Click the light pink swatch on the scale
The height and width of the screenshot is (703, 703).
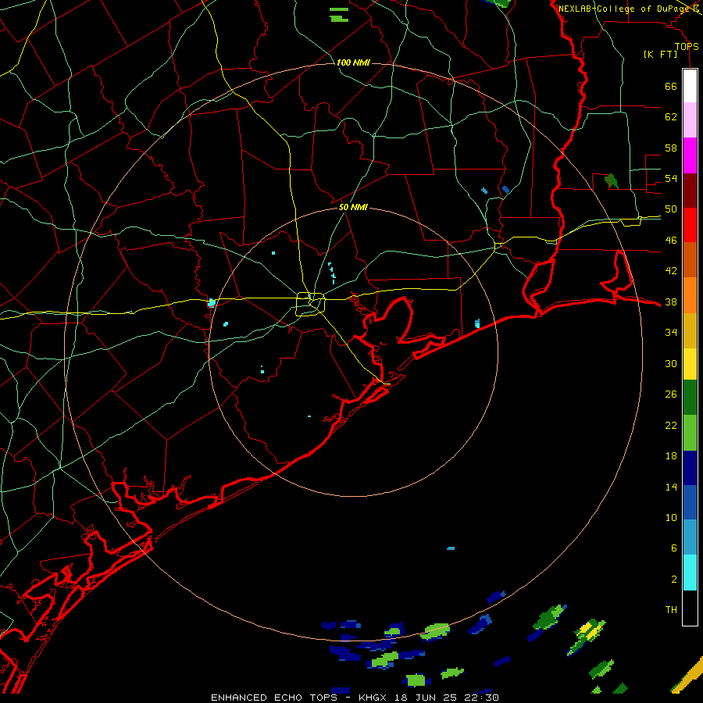coord(690,120)
